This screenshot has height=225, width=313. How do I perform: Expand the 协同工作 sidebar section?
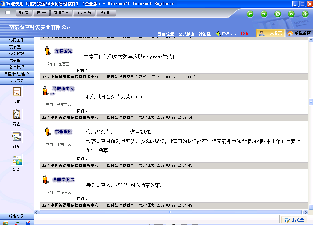point(17,40)
